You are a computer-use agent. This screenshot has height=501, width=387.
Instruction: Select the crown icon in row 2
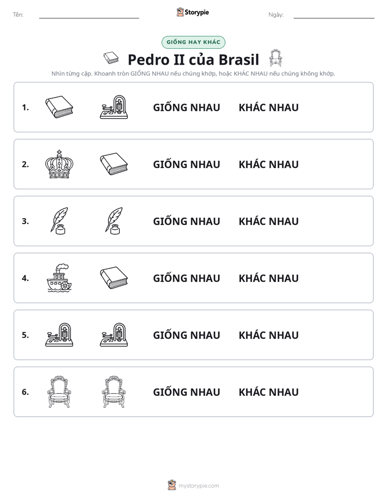[x=59, y=164]
